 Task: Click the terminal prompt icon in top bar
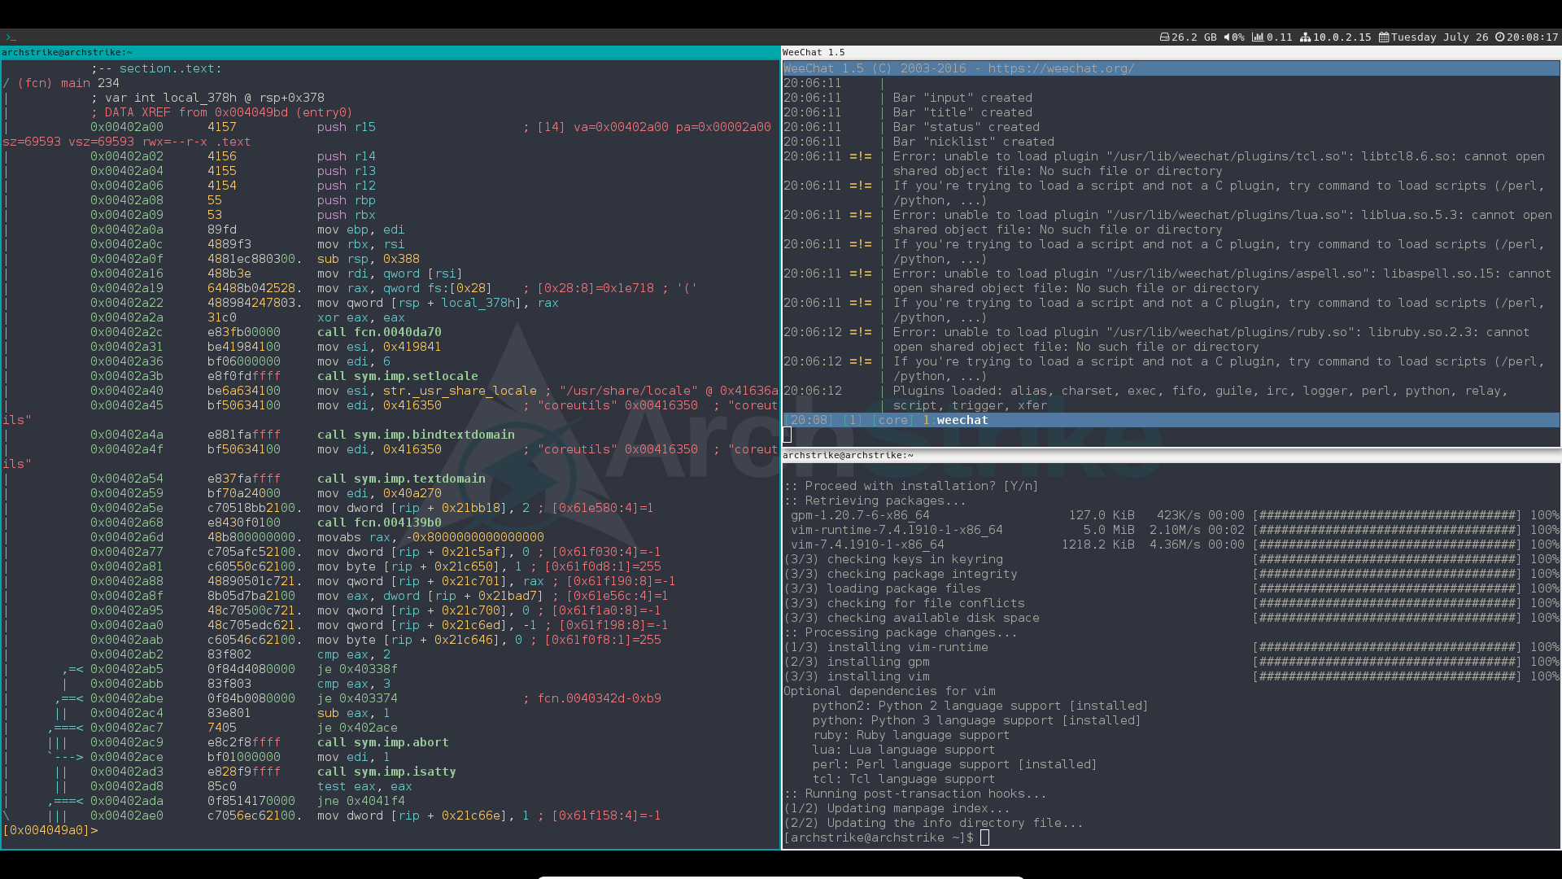pyautogui.click(x=11, y=37)
